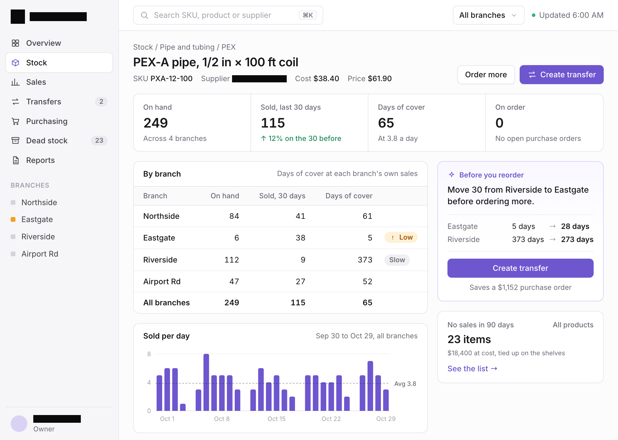618x440 pixels.
Task: Click the Northside row in By branch table
Action: tap(280, 216)
